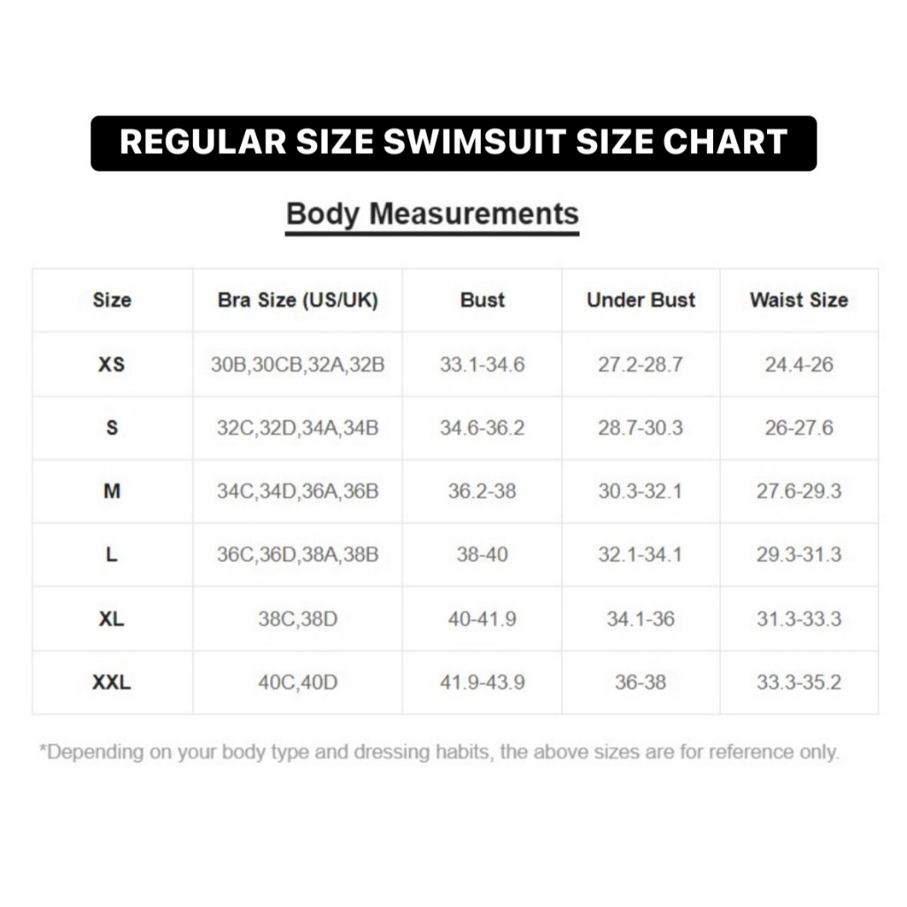Image resolution: width=907 pixels, height=907 pixels.
Task: Click the waist size value 24.4-26
Action: [x=799, y=364]
